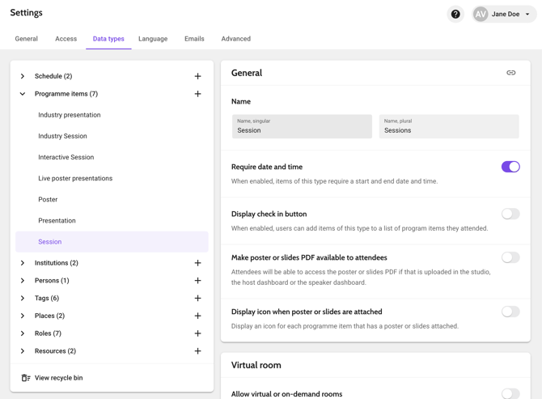
Task: Turn on Display icon when poster attached
Action: [510, 312]
